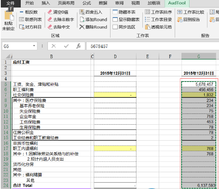Switch to the 数据 tab
This screenshot has height=189, width=219.
[103, 3]
